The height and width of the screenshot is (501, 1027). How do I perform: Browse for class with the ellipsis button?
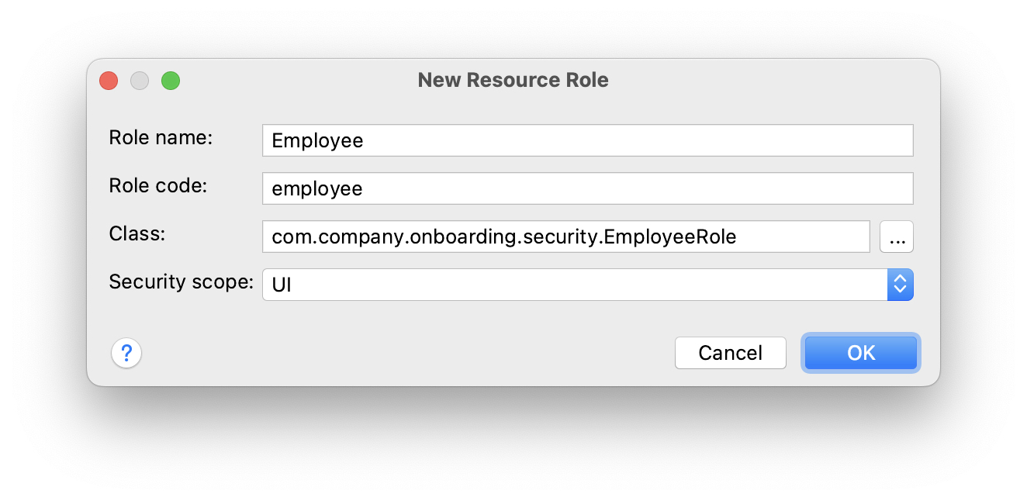pos(897,237)
